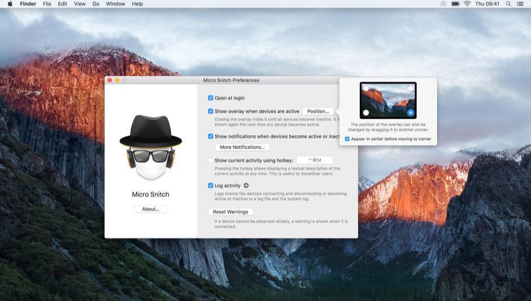The height and width of the screenshot is (301, 531).
Task: Minimize the Preferences window with yellow button
Action: coord(117,80)
